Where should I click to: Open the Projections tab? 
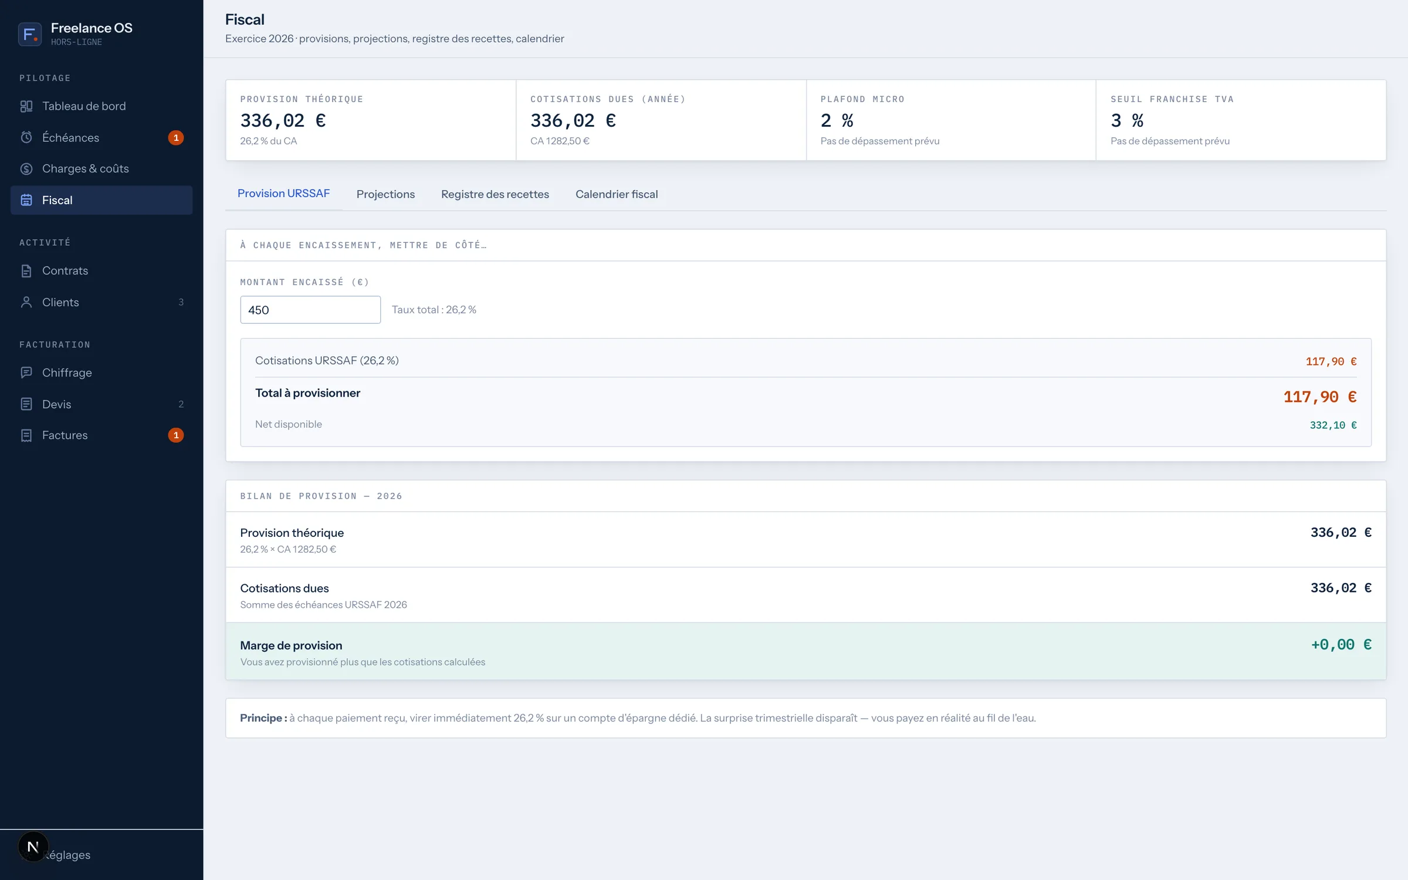(385, 194)
